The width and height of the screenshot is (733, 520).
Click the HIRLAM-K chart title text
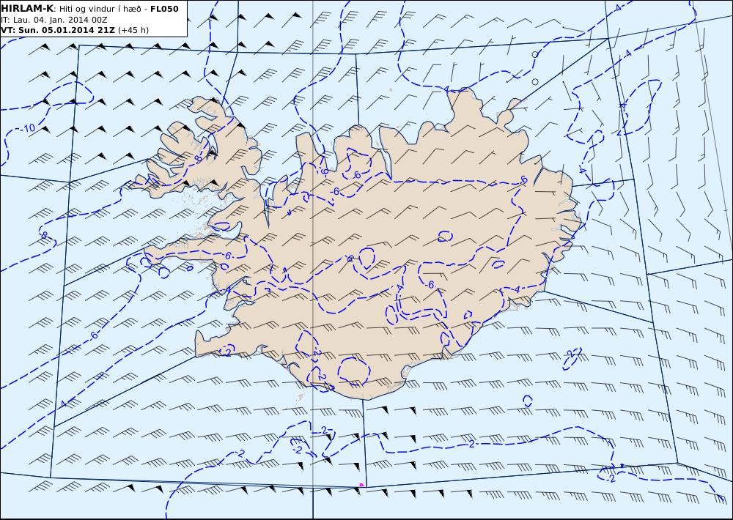[x=28, y=9]
